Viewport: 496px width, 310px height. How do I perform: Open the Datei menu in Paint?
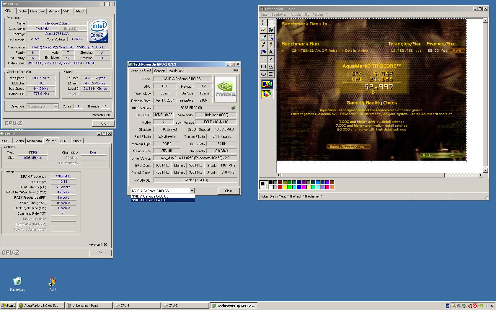click(265, 14)
